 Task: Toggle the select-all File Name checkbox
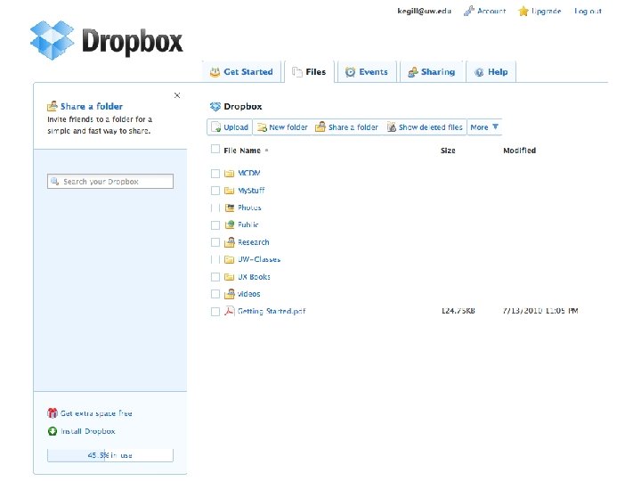point(215,149)
